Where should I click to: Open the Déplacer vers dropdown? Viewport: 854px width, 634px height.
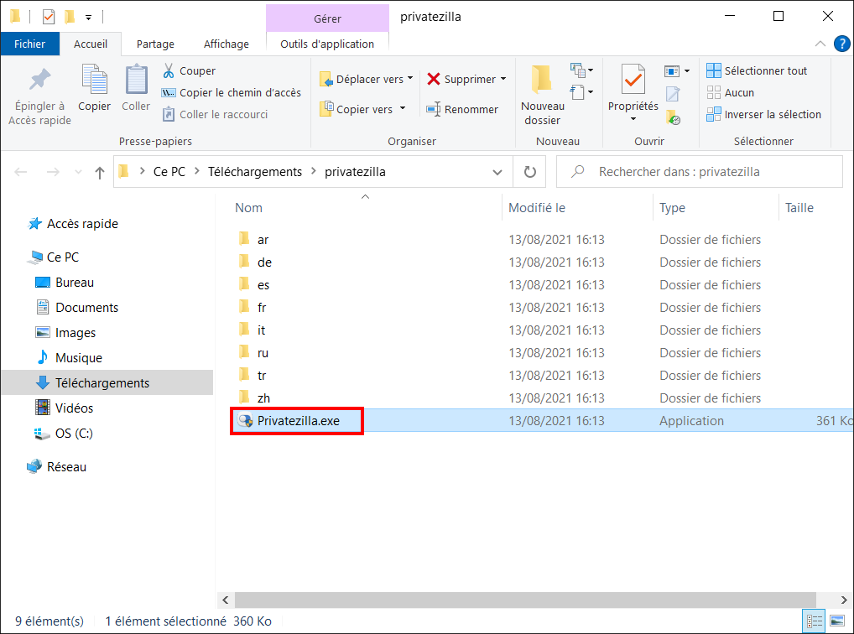(367, 79)
